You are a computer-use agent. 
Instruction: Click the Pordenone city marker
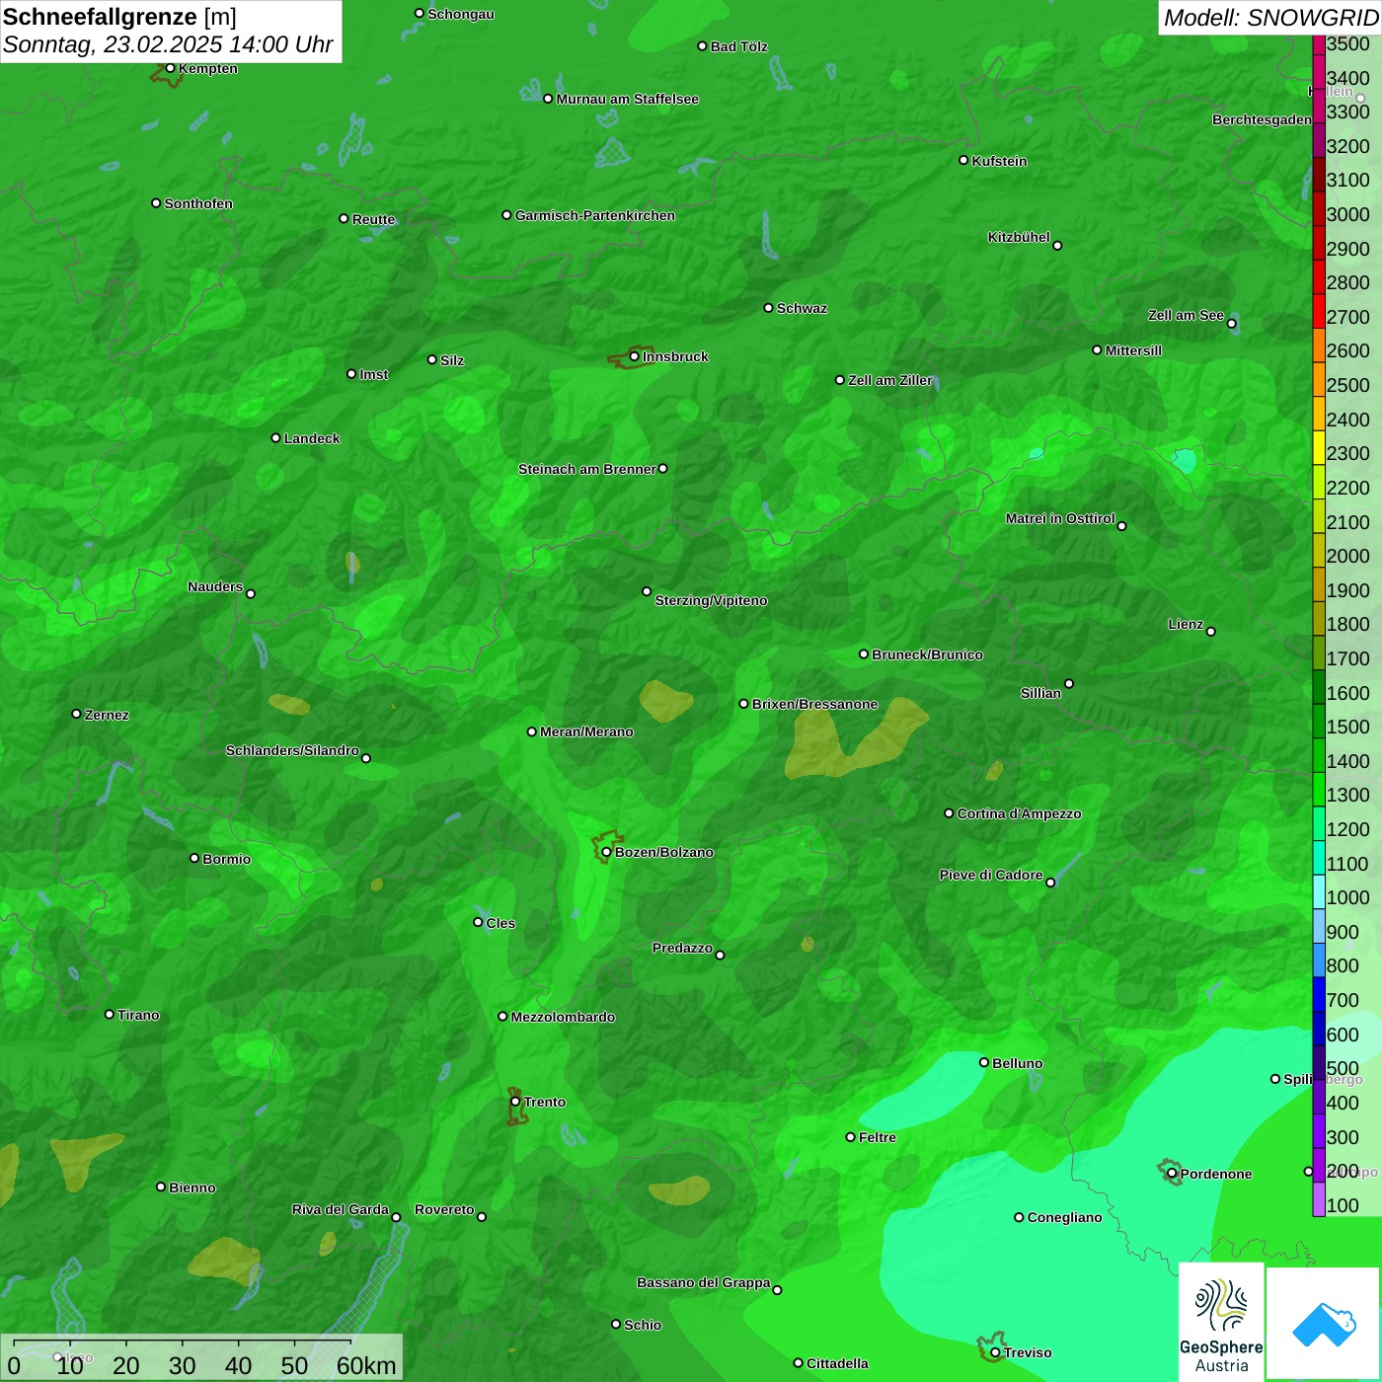1172,1174
